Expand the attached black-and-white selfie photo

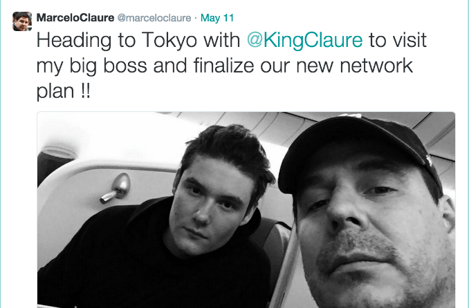point(246,210)
